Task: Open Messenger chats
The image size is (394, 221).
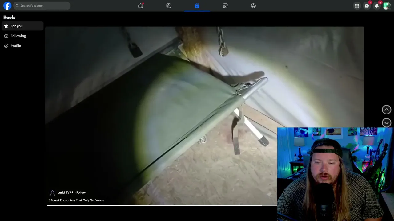Action: pos(367,6)
